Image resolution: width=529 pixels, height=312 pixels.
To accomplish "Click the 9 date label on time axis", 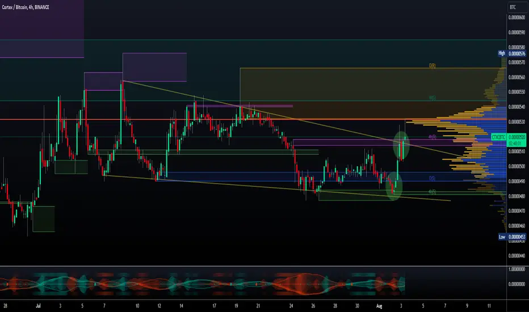I will coord(467,306).
